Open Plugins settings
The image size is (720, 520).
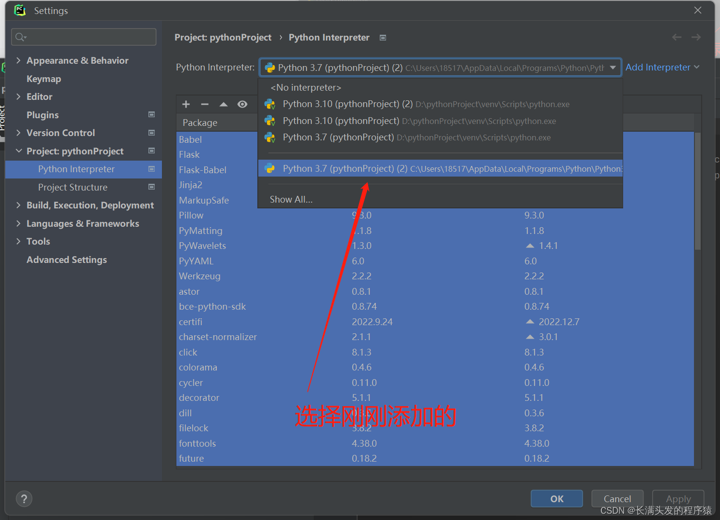click(42, 115)
